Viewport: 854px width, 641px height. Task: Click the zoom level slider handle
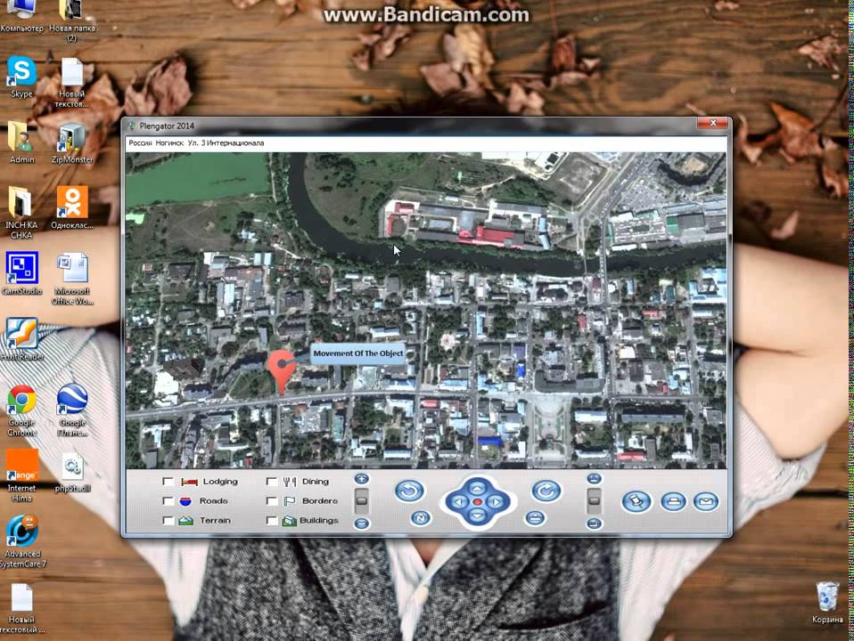pyautogui.click(x=362, y=500)
